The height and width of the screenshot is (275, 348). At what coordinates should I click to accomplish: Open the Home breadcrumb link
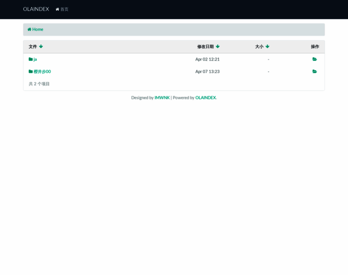(35, 29)
